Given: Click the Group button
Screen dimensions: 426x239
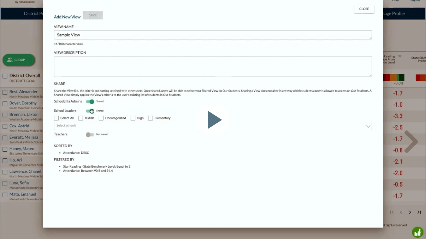Looking at the screenshot, I should pos(19,60).
